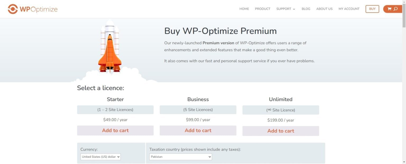406x164 pixels.
Task: Click the rocket ship illustration
Action: click(110, 47)
